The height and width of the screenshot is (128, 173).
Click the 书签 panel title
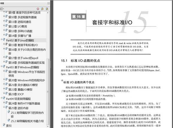[x=2, y=3]
